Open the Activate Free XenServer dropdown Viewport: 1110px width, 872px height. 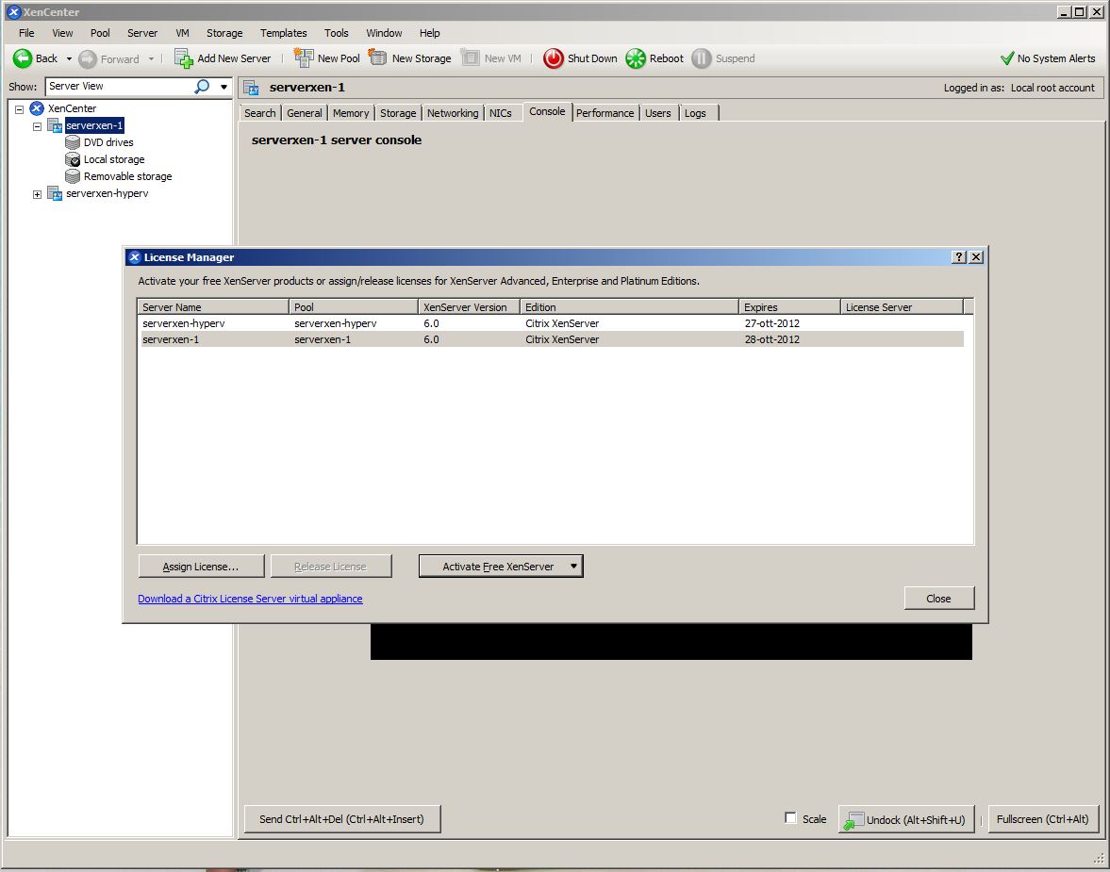tap(573, 567)
